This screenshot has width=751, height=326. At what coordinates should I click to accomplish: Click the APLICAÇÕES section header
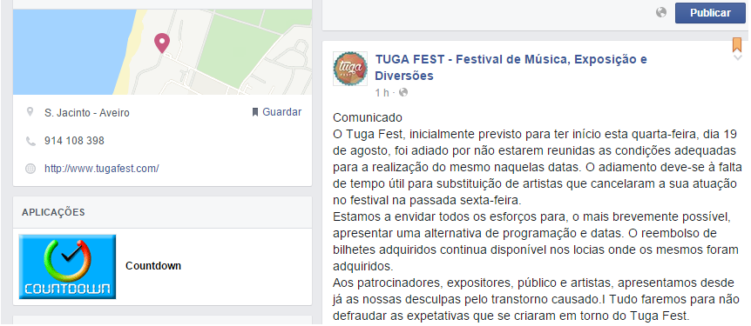click(x=53, y=212)
